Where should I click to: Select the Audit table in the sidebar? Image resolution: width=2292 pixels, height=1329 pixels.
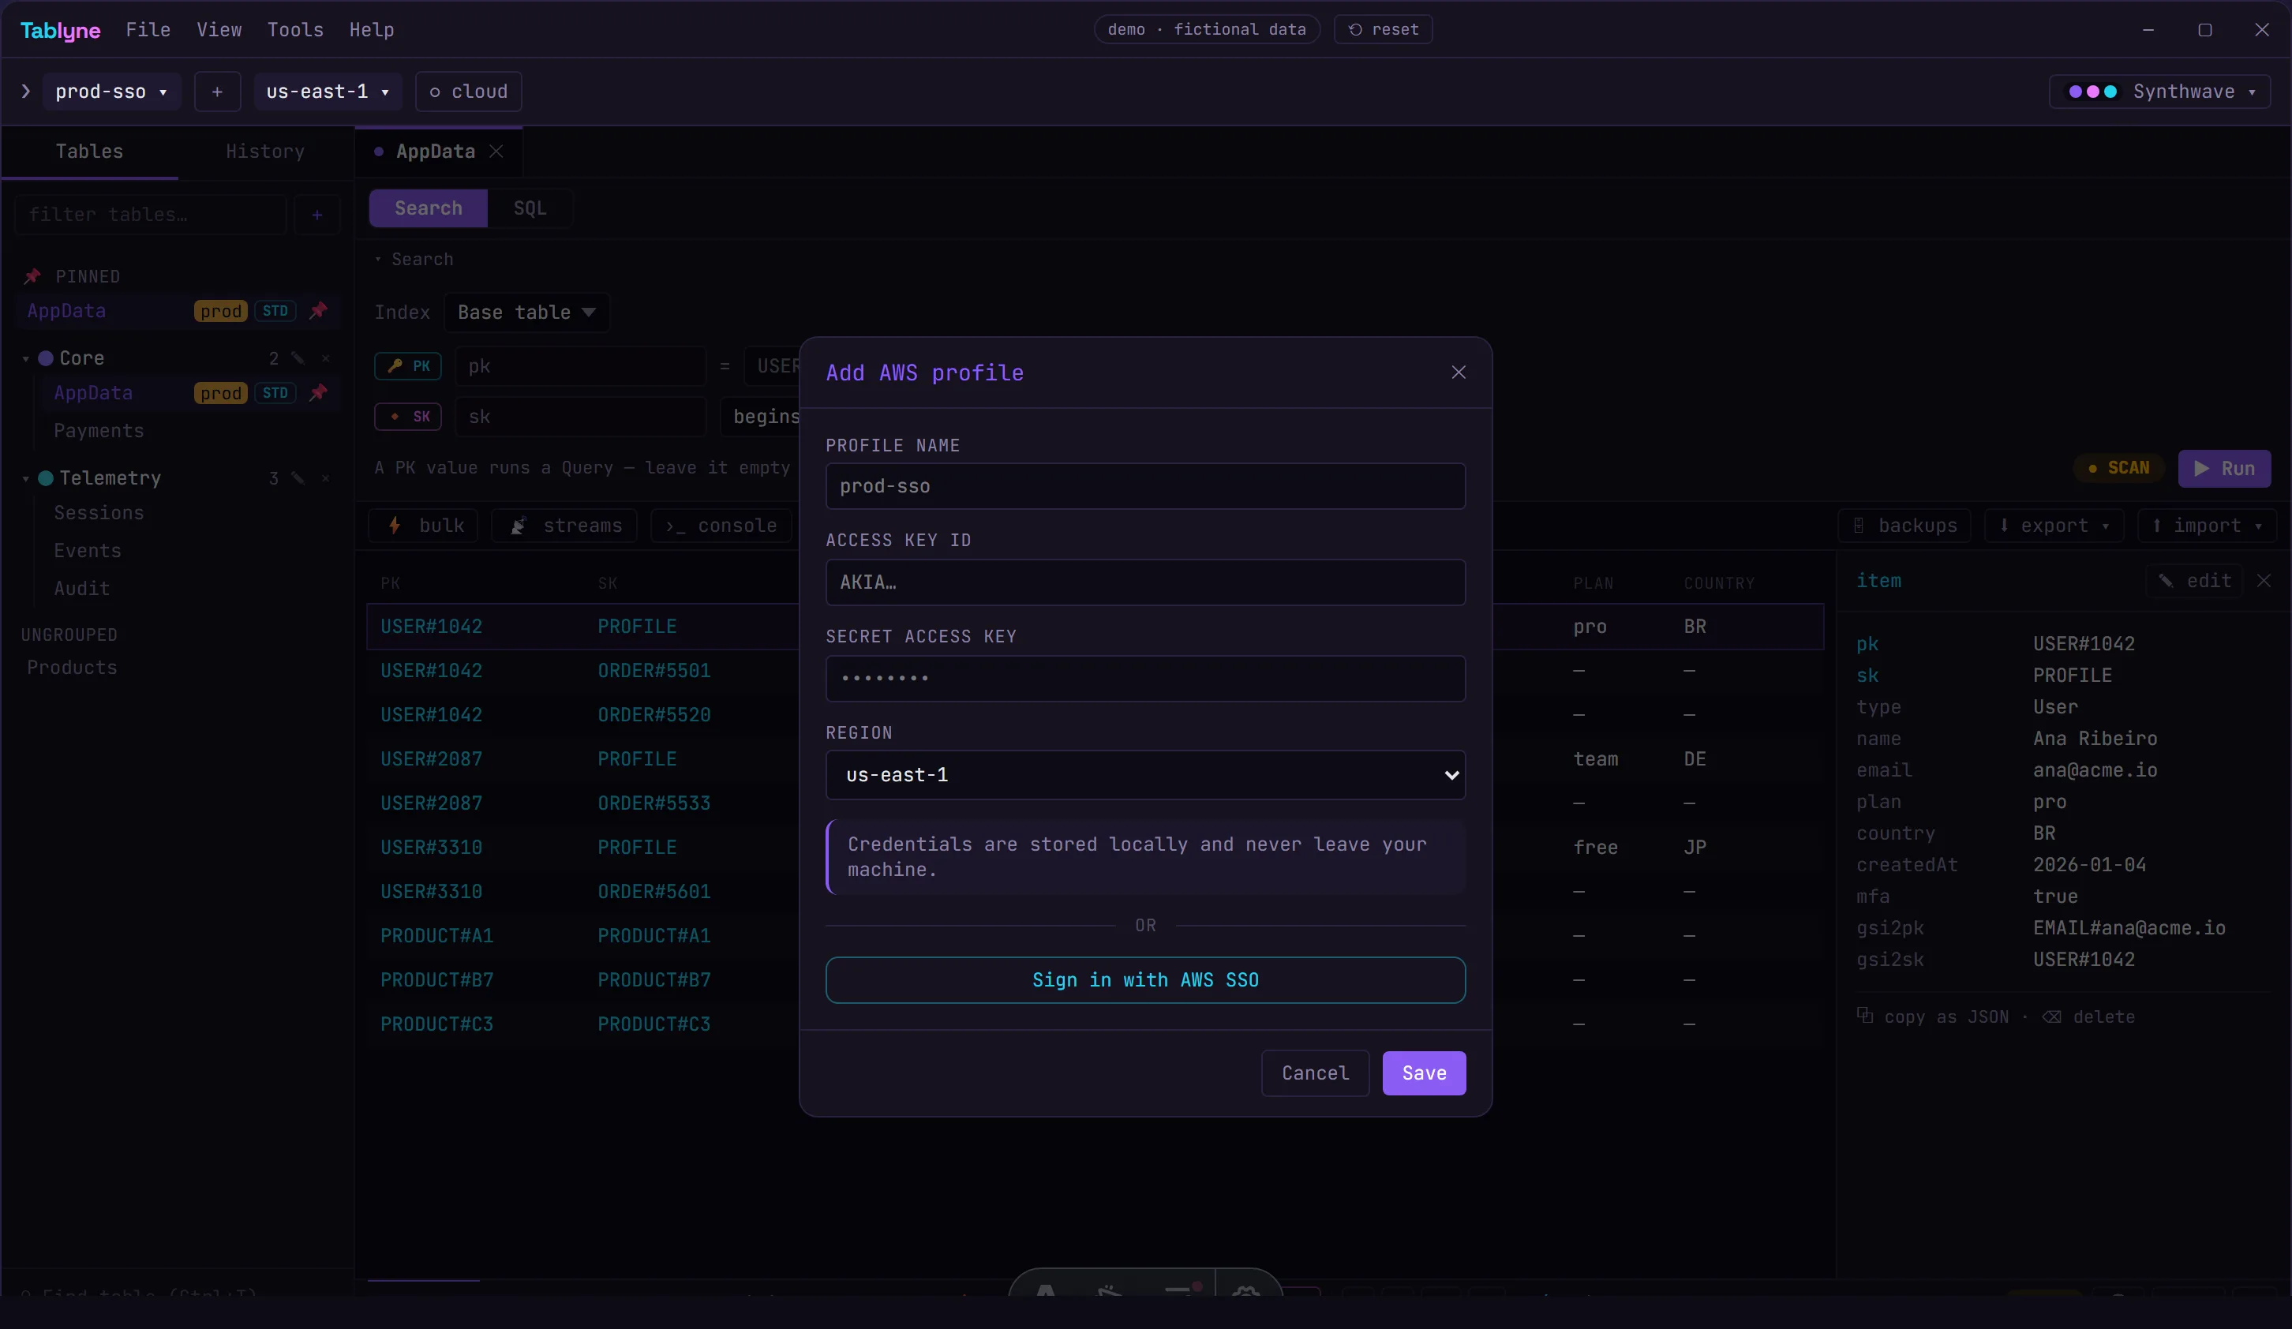coord(82,590)
